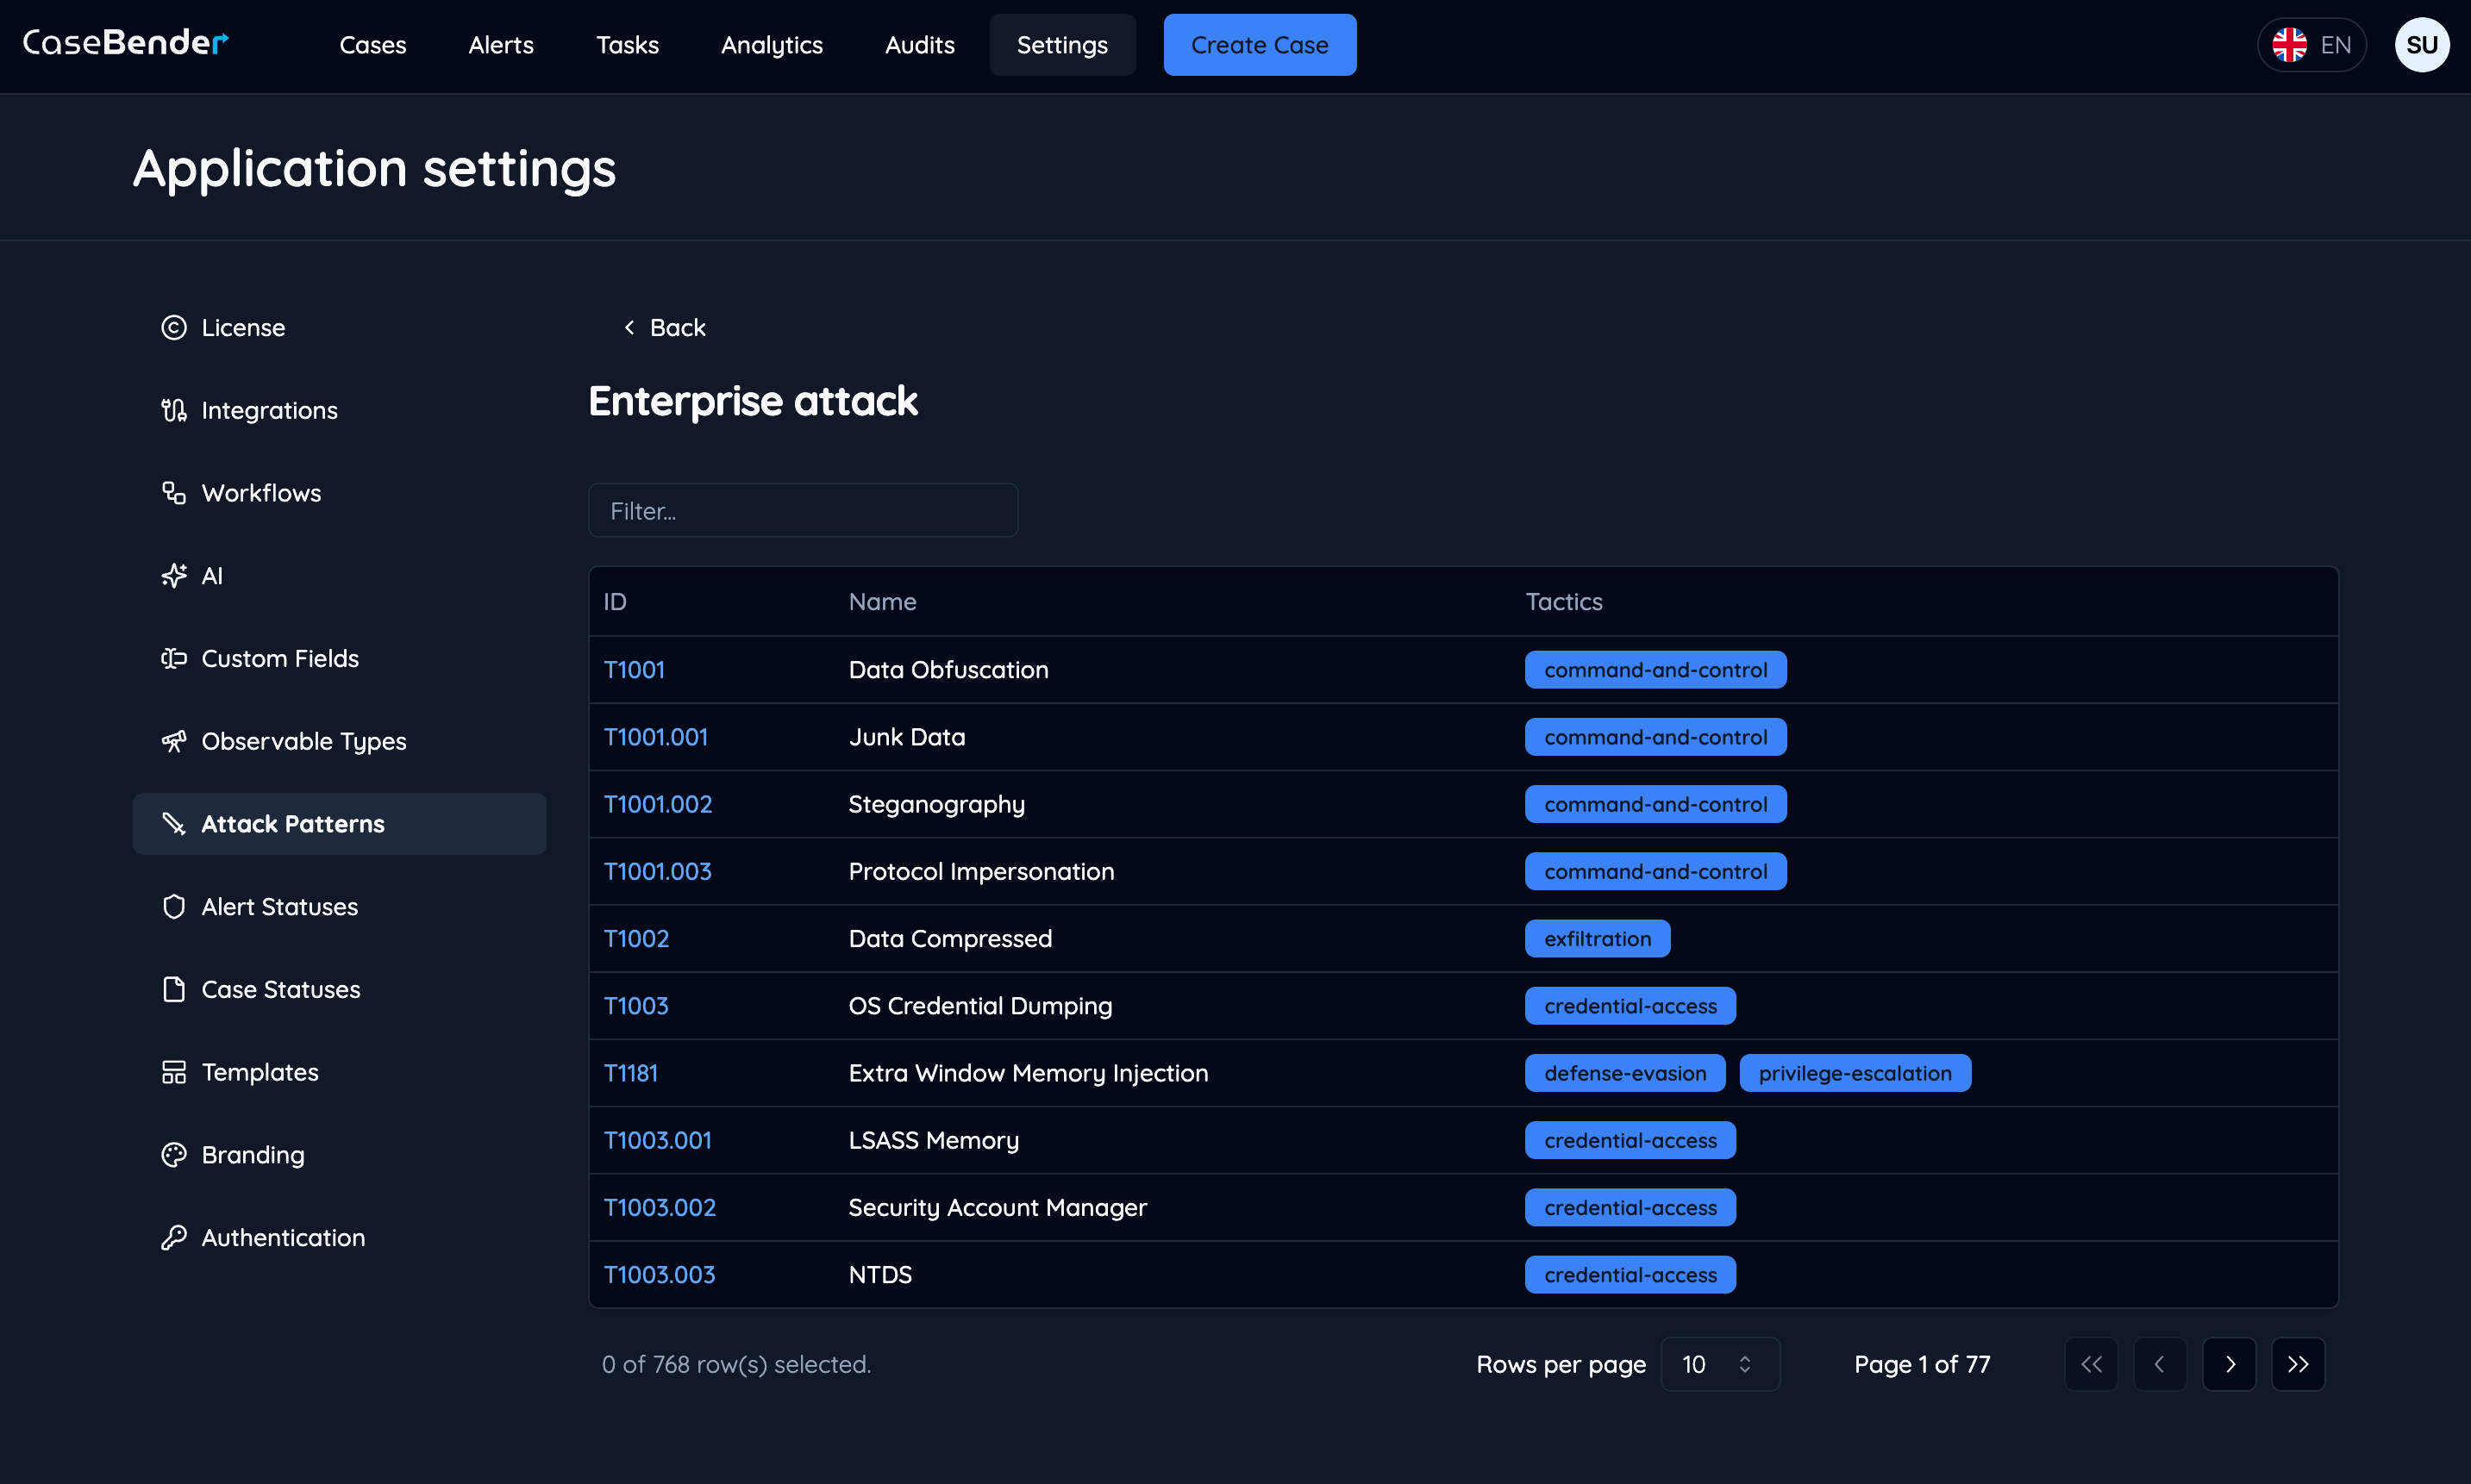Click the Custom Fields icon
Image resolution: width=2471 pixels, height=1484 pixels.
pos(174,658)
